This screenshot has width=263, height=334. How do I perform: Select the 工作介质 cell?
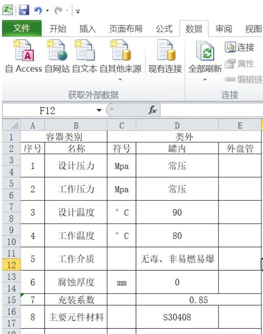[76, 259]
